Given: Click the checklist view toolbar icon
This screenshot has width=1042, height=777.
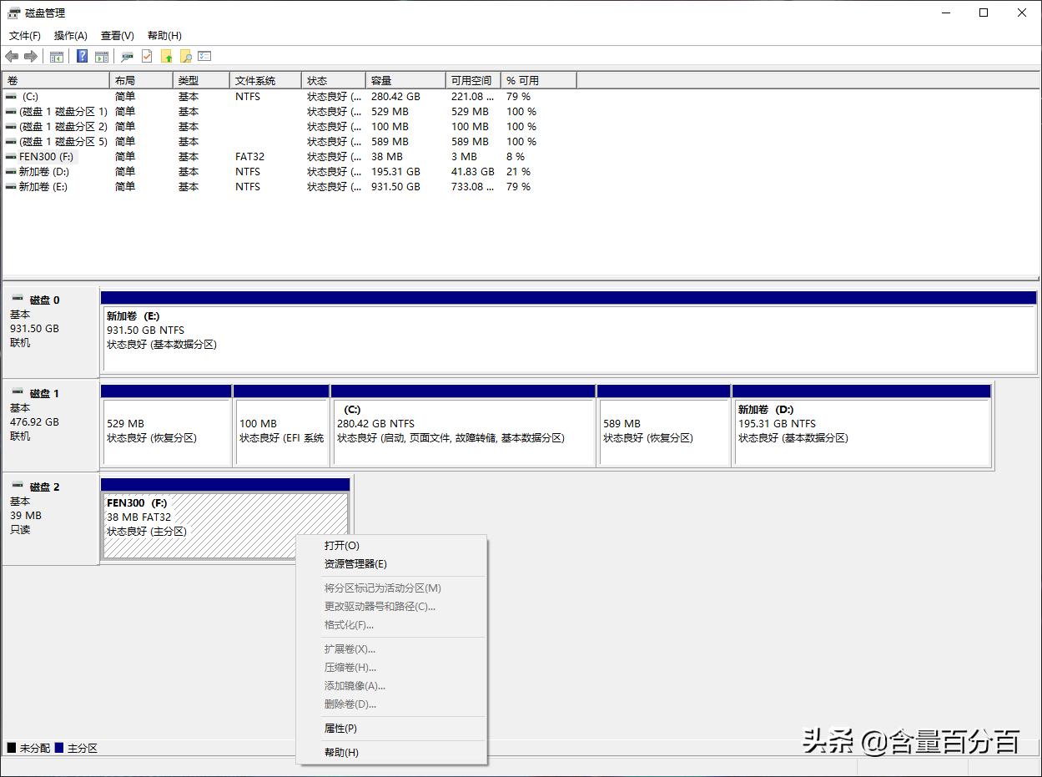Looking at the screenshot, I should pos(204,56).
